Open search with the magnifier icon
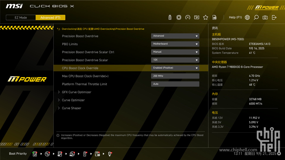The width and height of the screenshot is (285, 160). (256, 17)
